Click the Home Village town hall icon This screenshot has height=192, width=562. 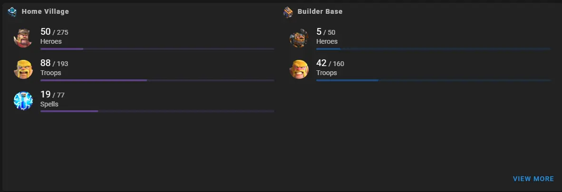tap(12, 12)
